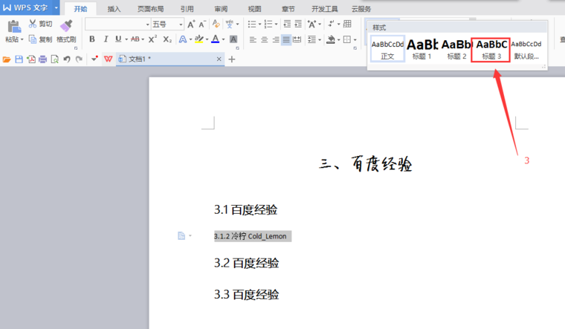Increase paragraph indent
The height and width of the screenshot is (329, 565).
298,24
